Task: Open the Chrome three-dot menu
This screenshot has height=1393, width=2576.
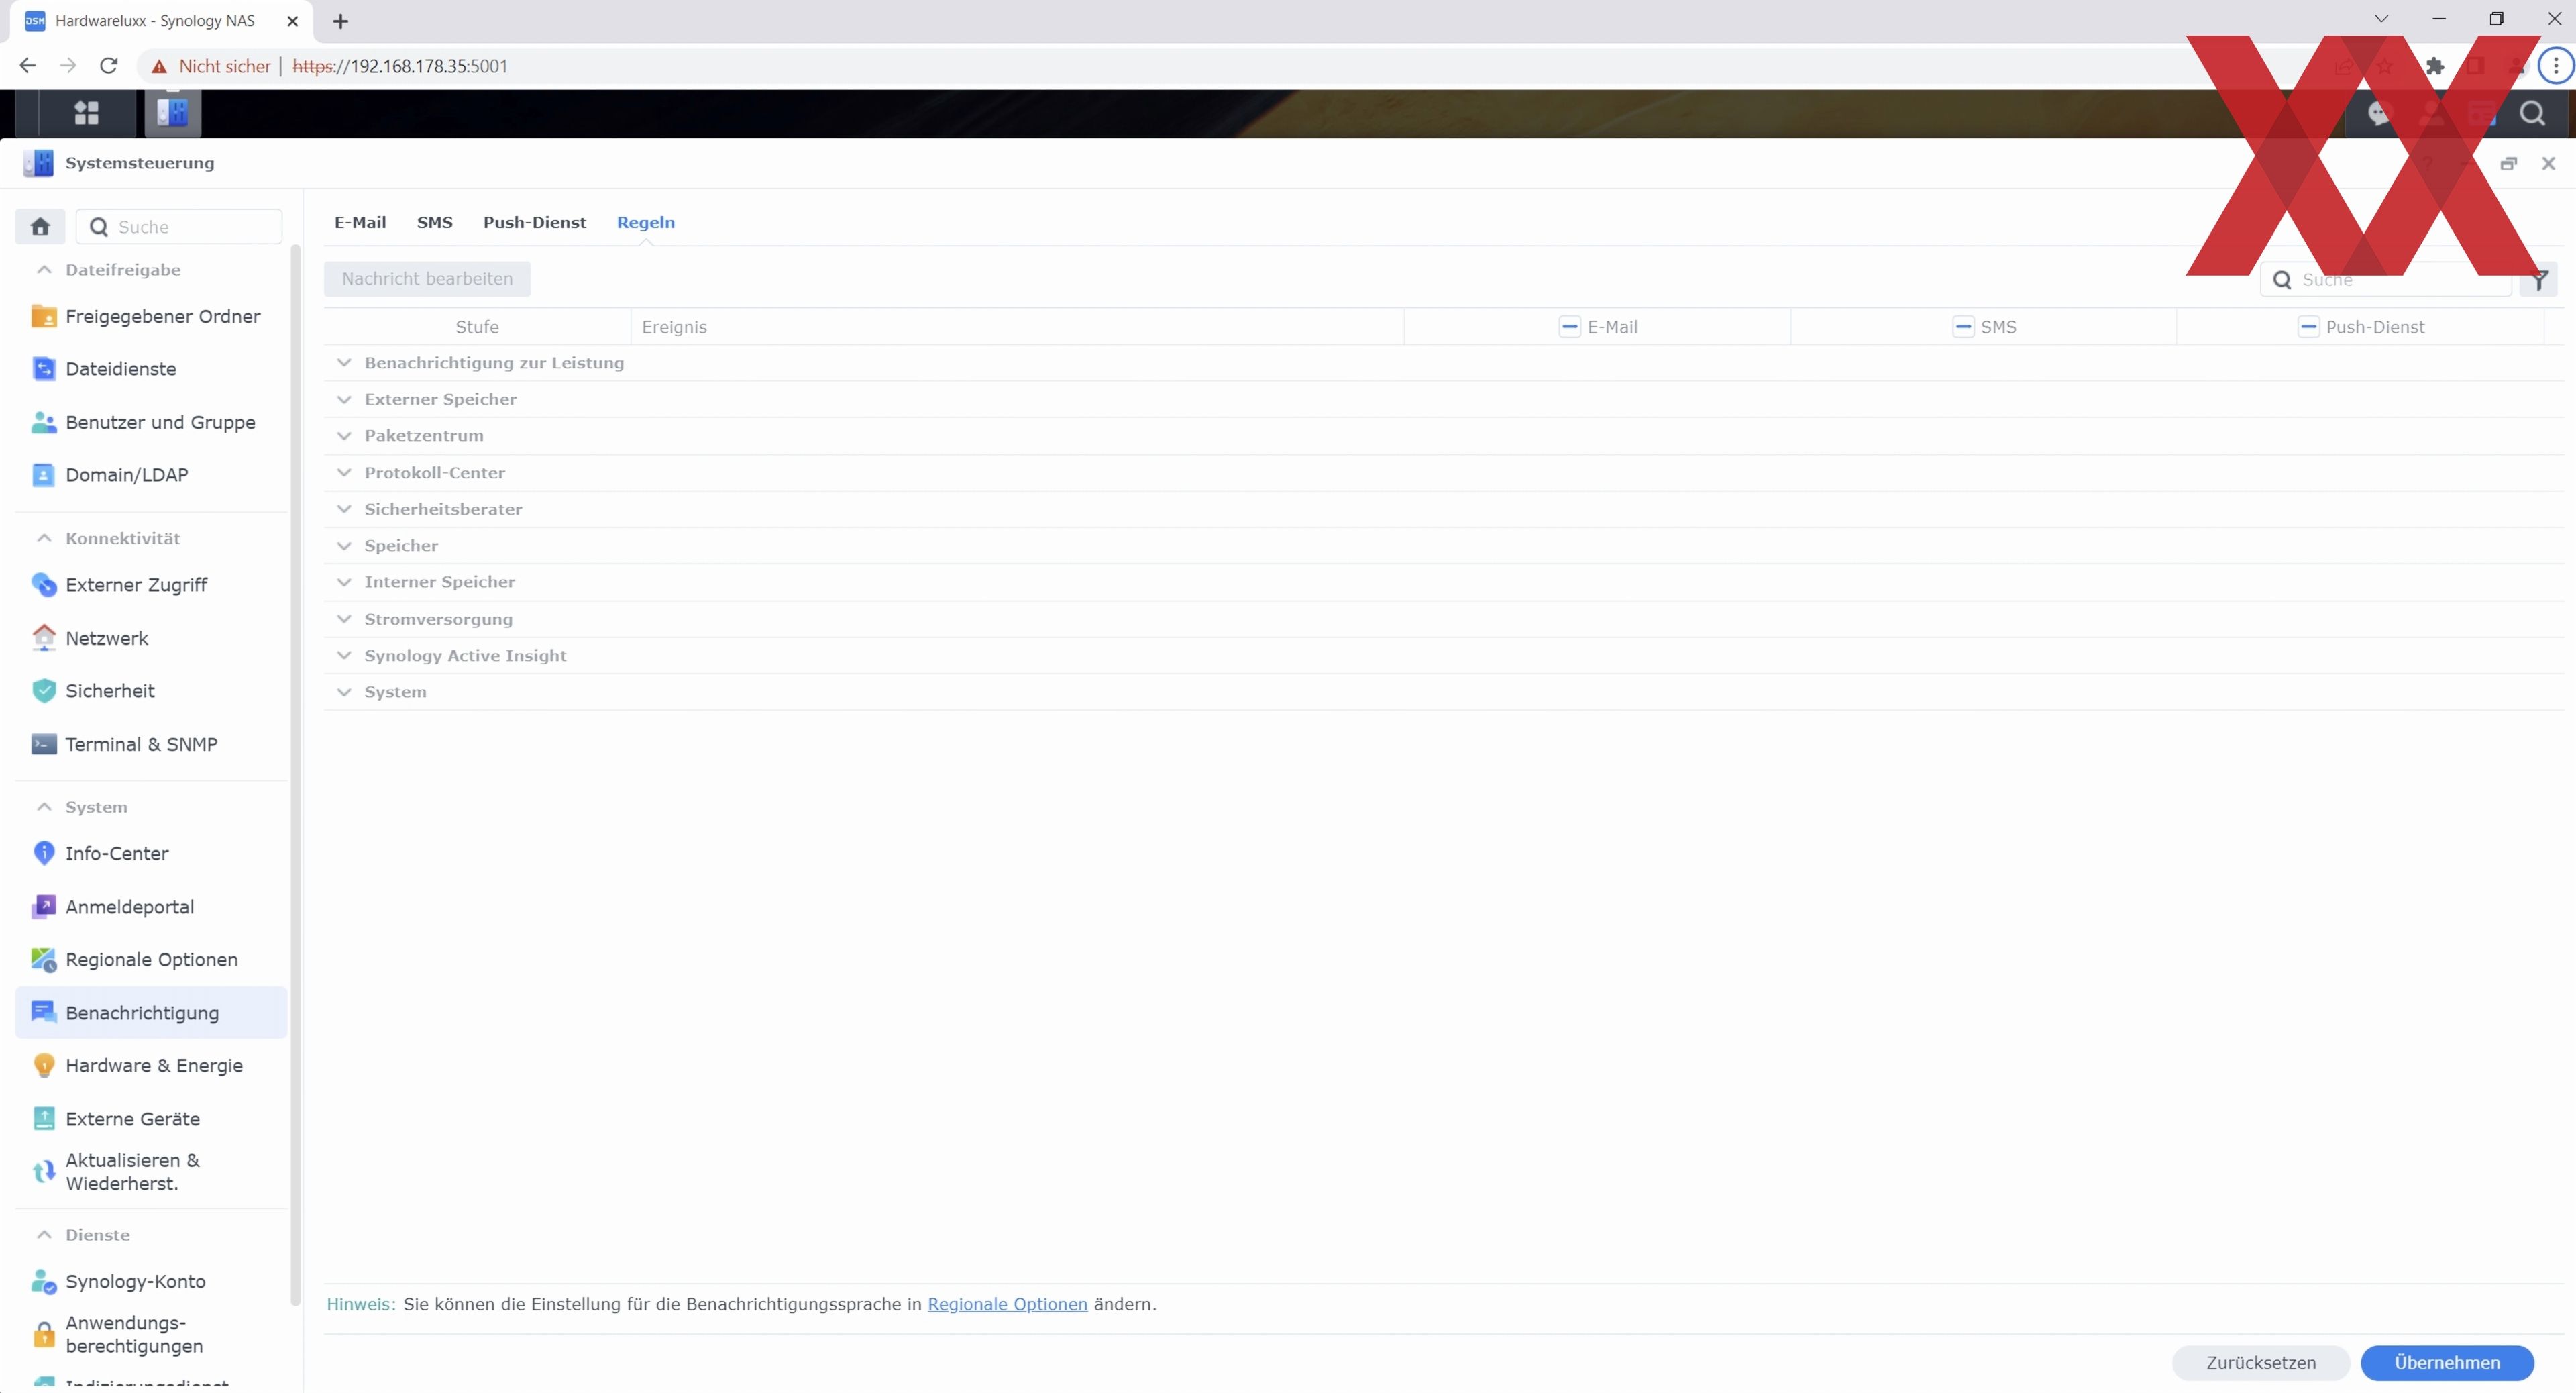Action: pyautogui.click(x=2556, y=66)
